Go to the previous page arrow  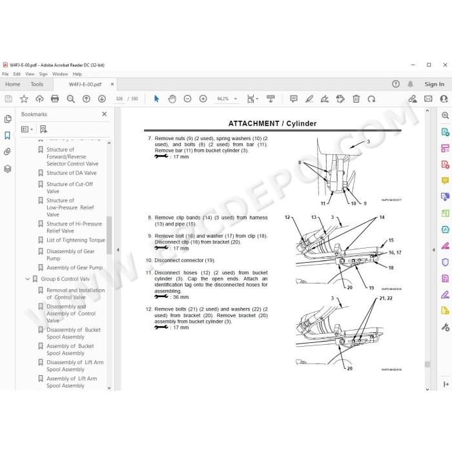point(86,99)
